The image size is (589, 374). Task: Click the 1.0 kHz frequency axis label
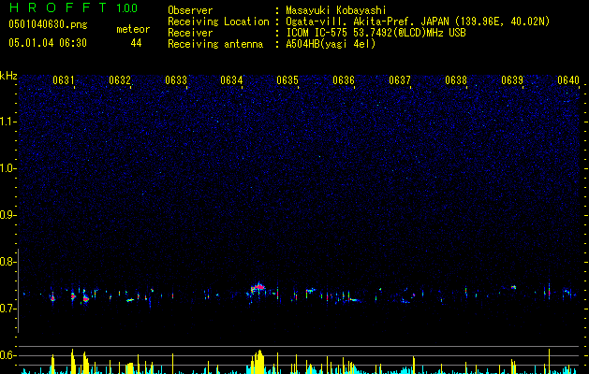point(8,168)
